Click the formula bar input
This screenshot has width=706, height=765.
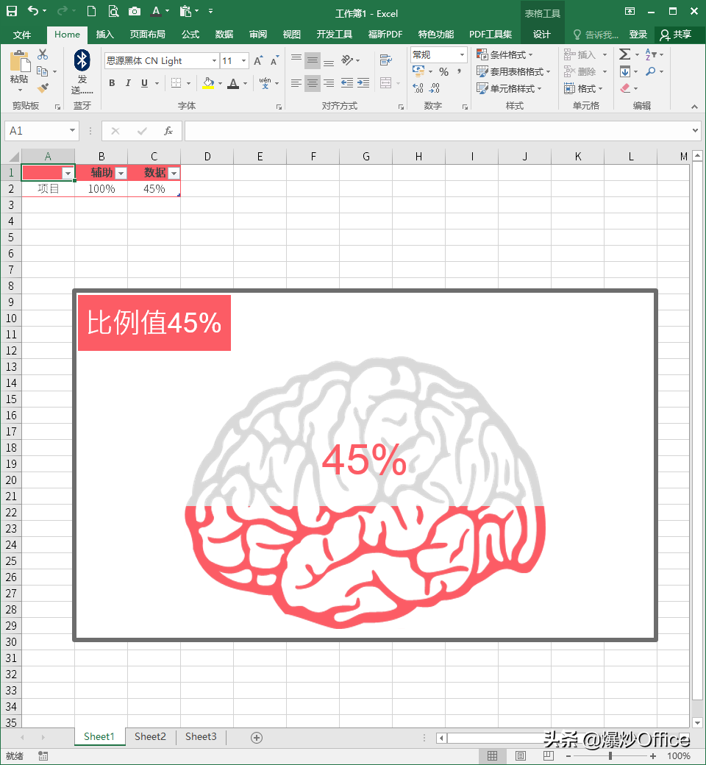pos(438,131)
